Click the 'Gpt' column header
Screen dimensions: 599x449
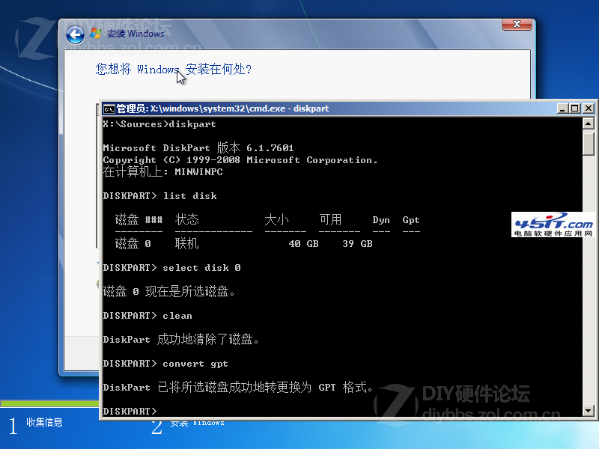[411, 220]
